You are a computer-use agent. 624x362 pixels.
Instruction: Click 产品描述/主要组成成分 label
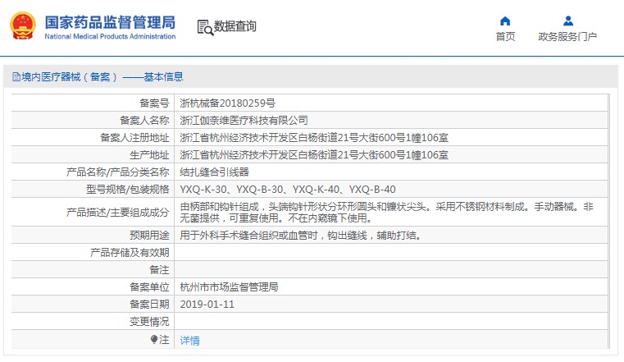118,213
